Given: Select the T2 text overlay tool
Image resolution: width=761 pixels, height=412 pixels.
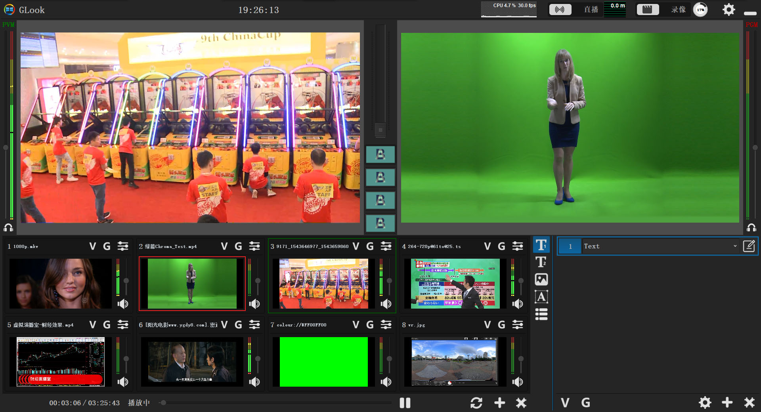Looking at the screenshot, I should click(541, 262).
